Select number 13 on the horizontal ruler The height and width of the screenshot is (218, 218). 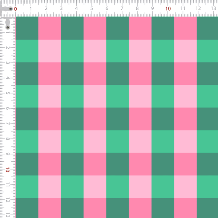point(213,8)
